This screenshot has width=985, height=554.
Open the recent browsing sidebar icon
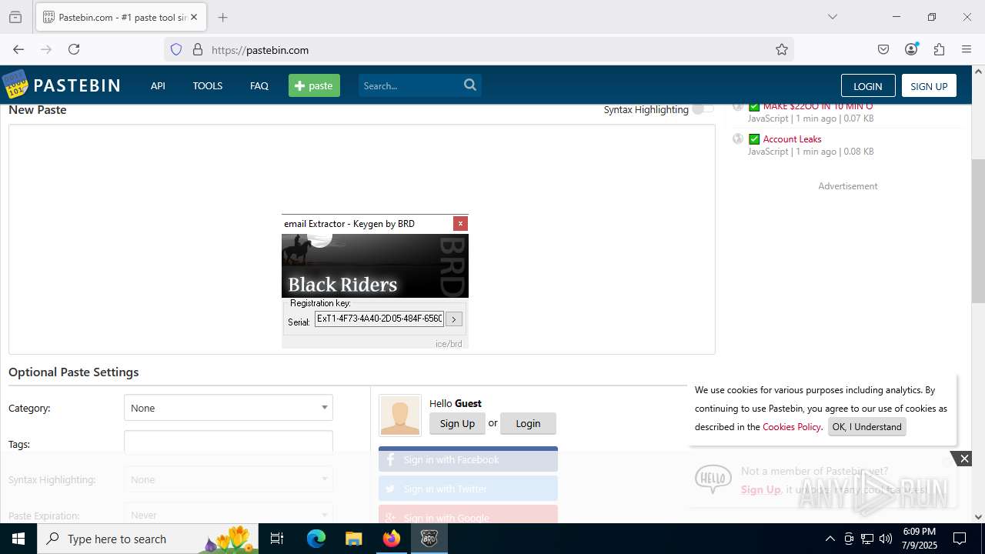15,17
